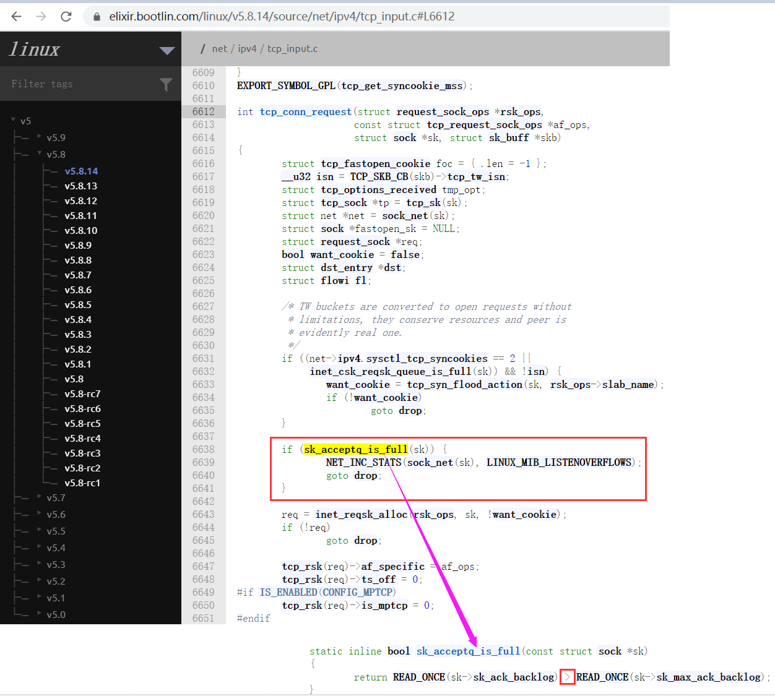Click the filter funnel icon in the sidebar
Image resolution: width=775 pixels, height=696 pixels.
pyautogui.click(x=166, y=84)
